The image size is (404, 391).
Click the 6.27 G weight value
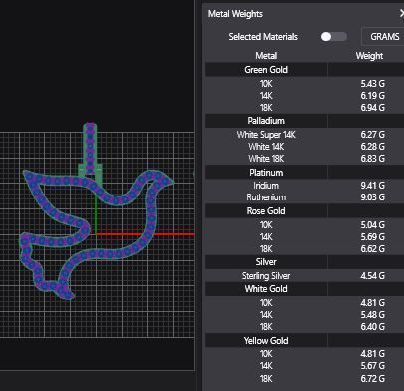pyautogui.click(x=373, y=135)
